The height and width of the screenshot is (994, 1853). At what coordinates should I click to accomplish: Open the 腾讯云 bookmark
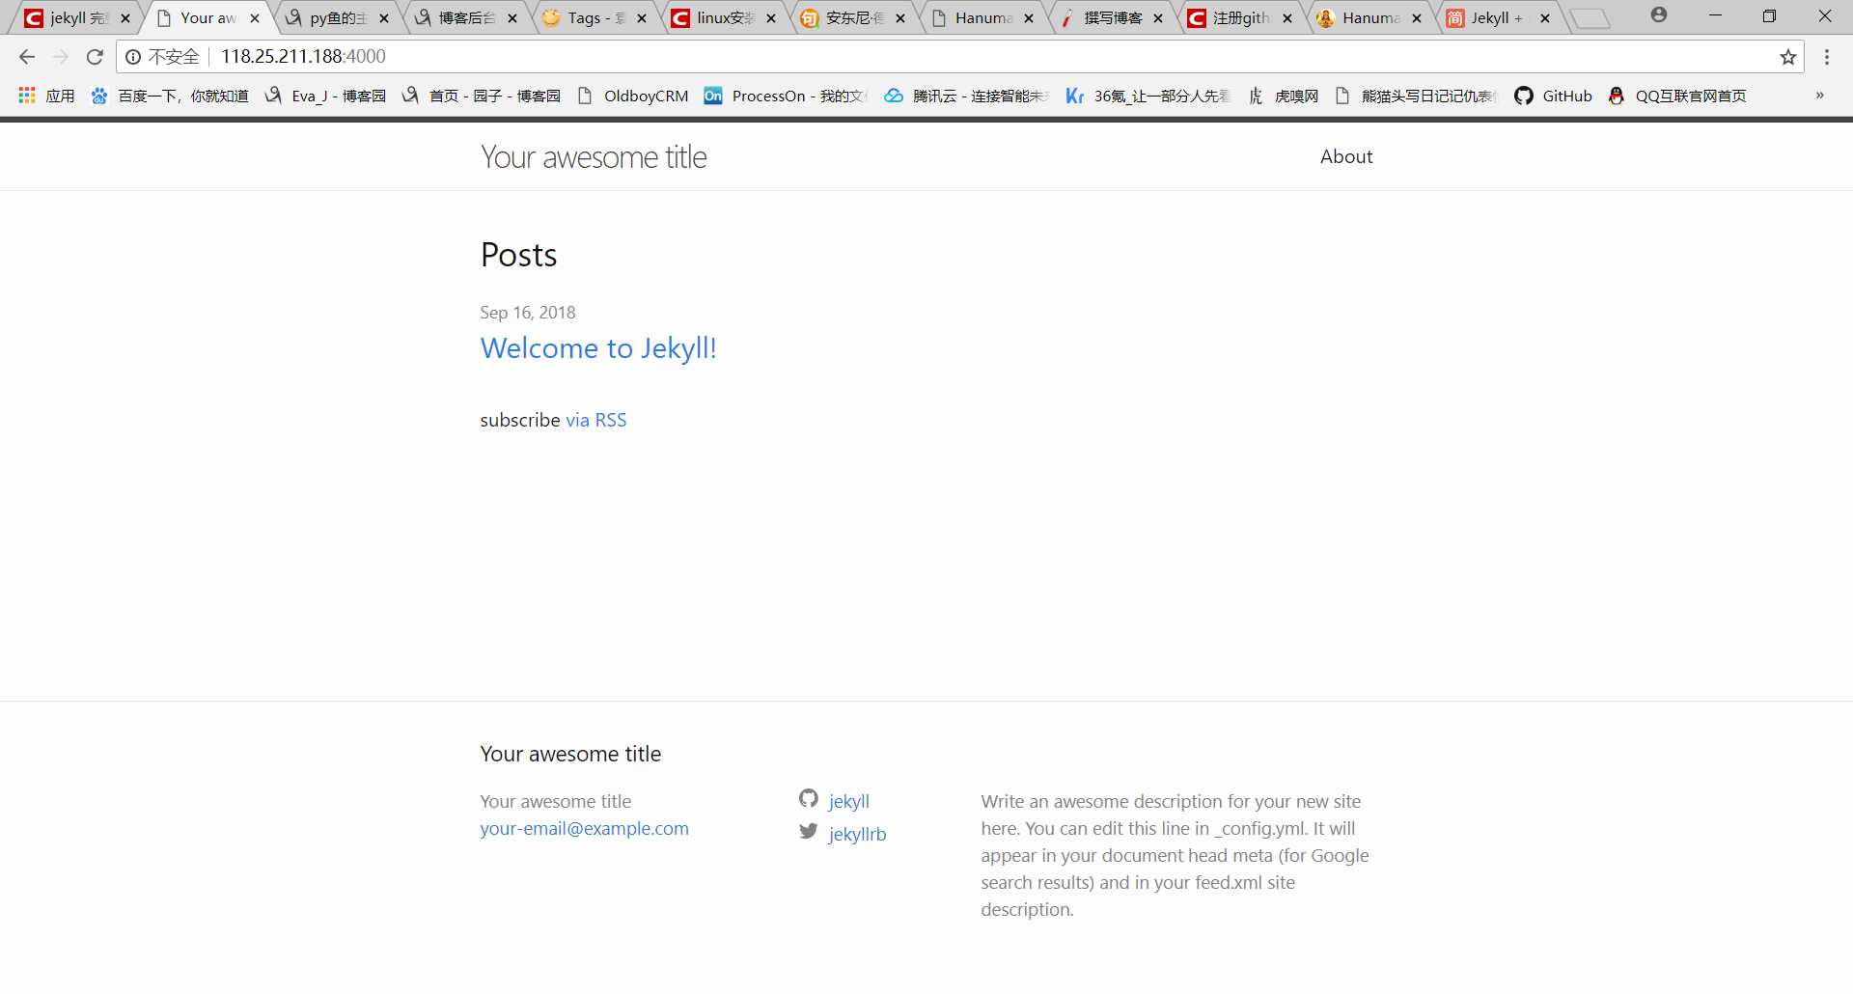pos(967,96)
